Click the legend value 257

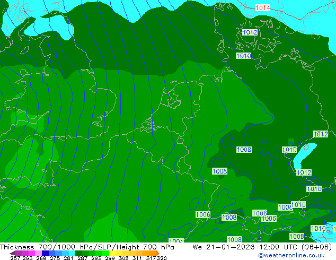tap(15, 258)
